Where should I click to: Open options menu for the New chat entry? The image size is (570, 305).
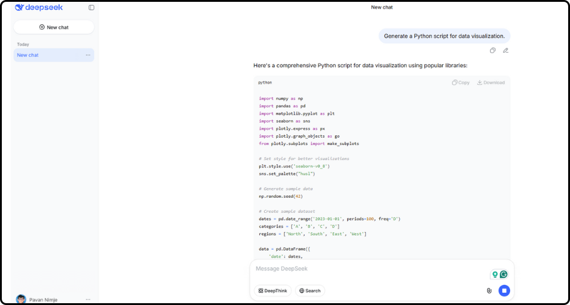pos(88,55)
